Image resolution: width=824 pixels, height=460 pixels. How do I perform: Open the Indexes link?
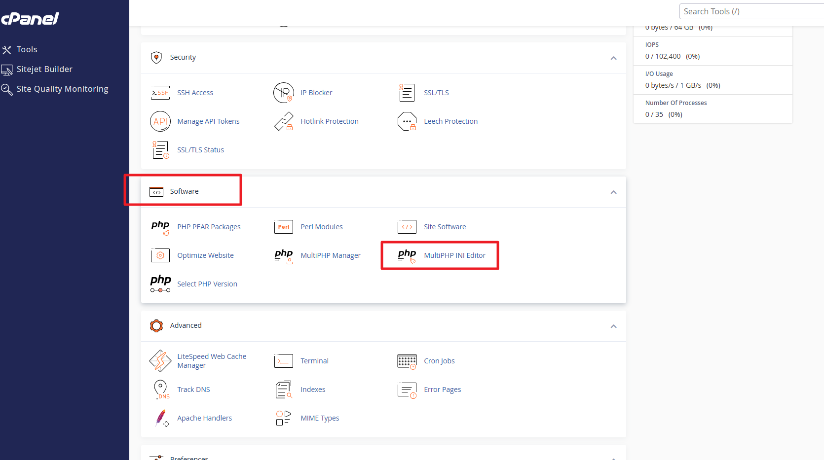point(313,389)
